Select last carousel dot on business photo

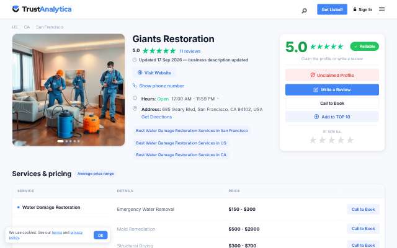tap(79, 141)
